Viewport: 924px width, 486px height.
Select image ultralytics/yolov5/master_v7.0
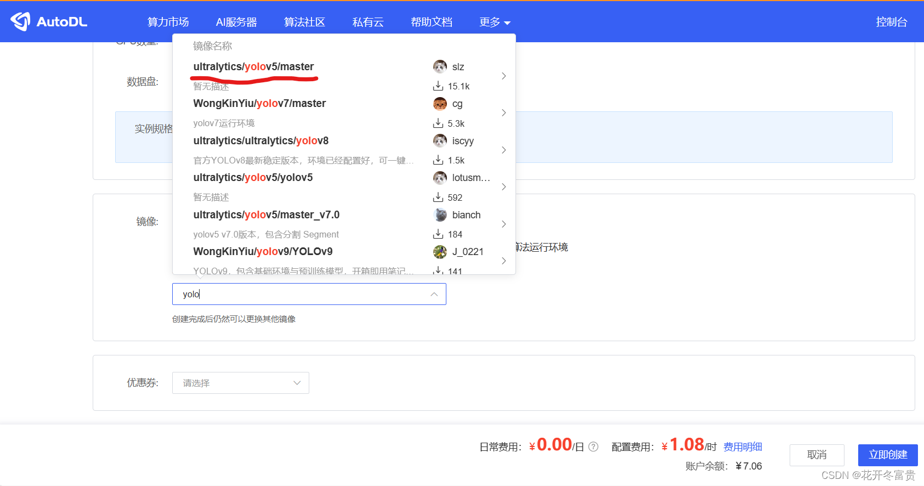tap(267, 214)
